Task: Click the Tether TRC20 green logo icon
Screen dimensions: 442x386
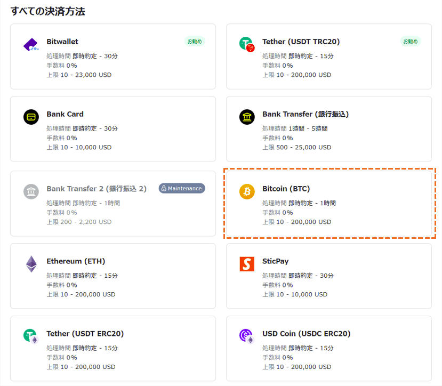Action: click(247, 45)
